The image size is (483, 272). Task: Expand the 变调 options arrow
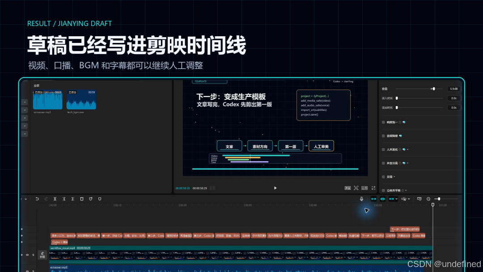click(394, 177)
